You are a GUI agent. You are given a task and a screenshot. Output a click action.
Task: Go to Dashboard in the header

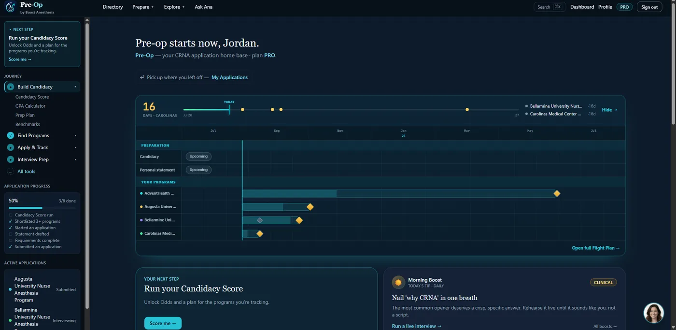pos(582,7)
